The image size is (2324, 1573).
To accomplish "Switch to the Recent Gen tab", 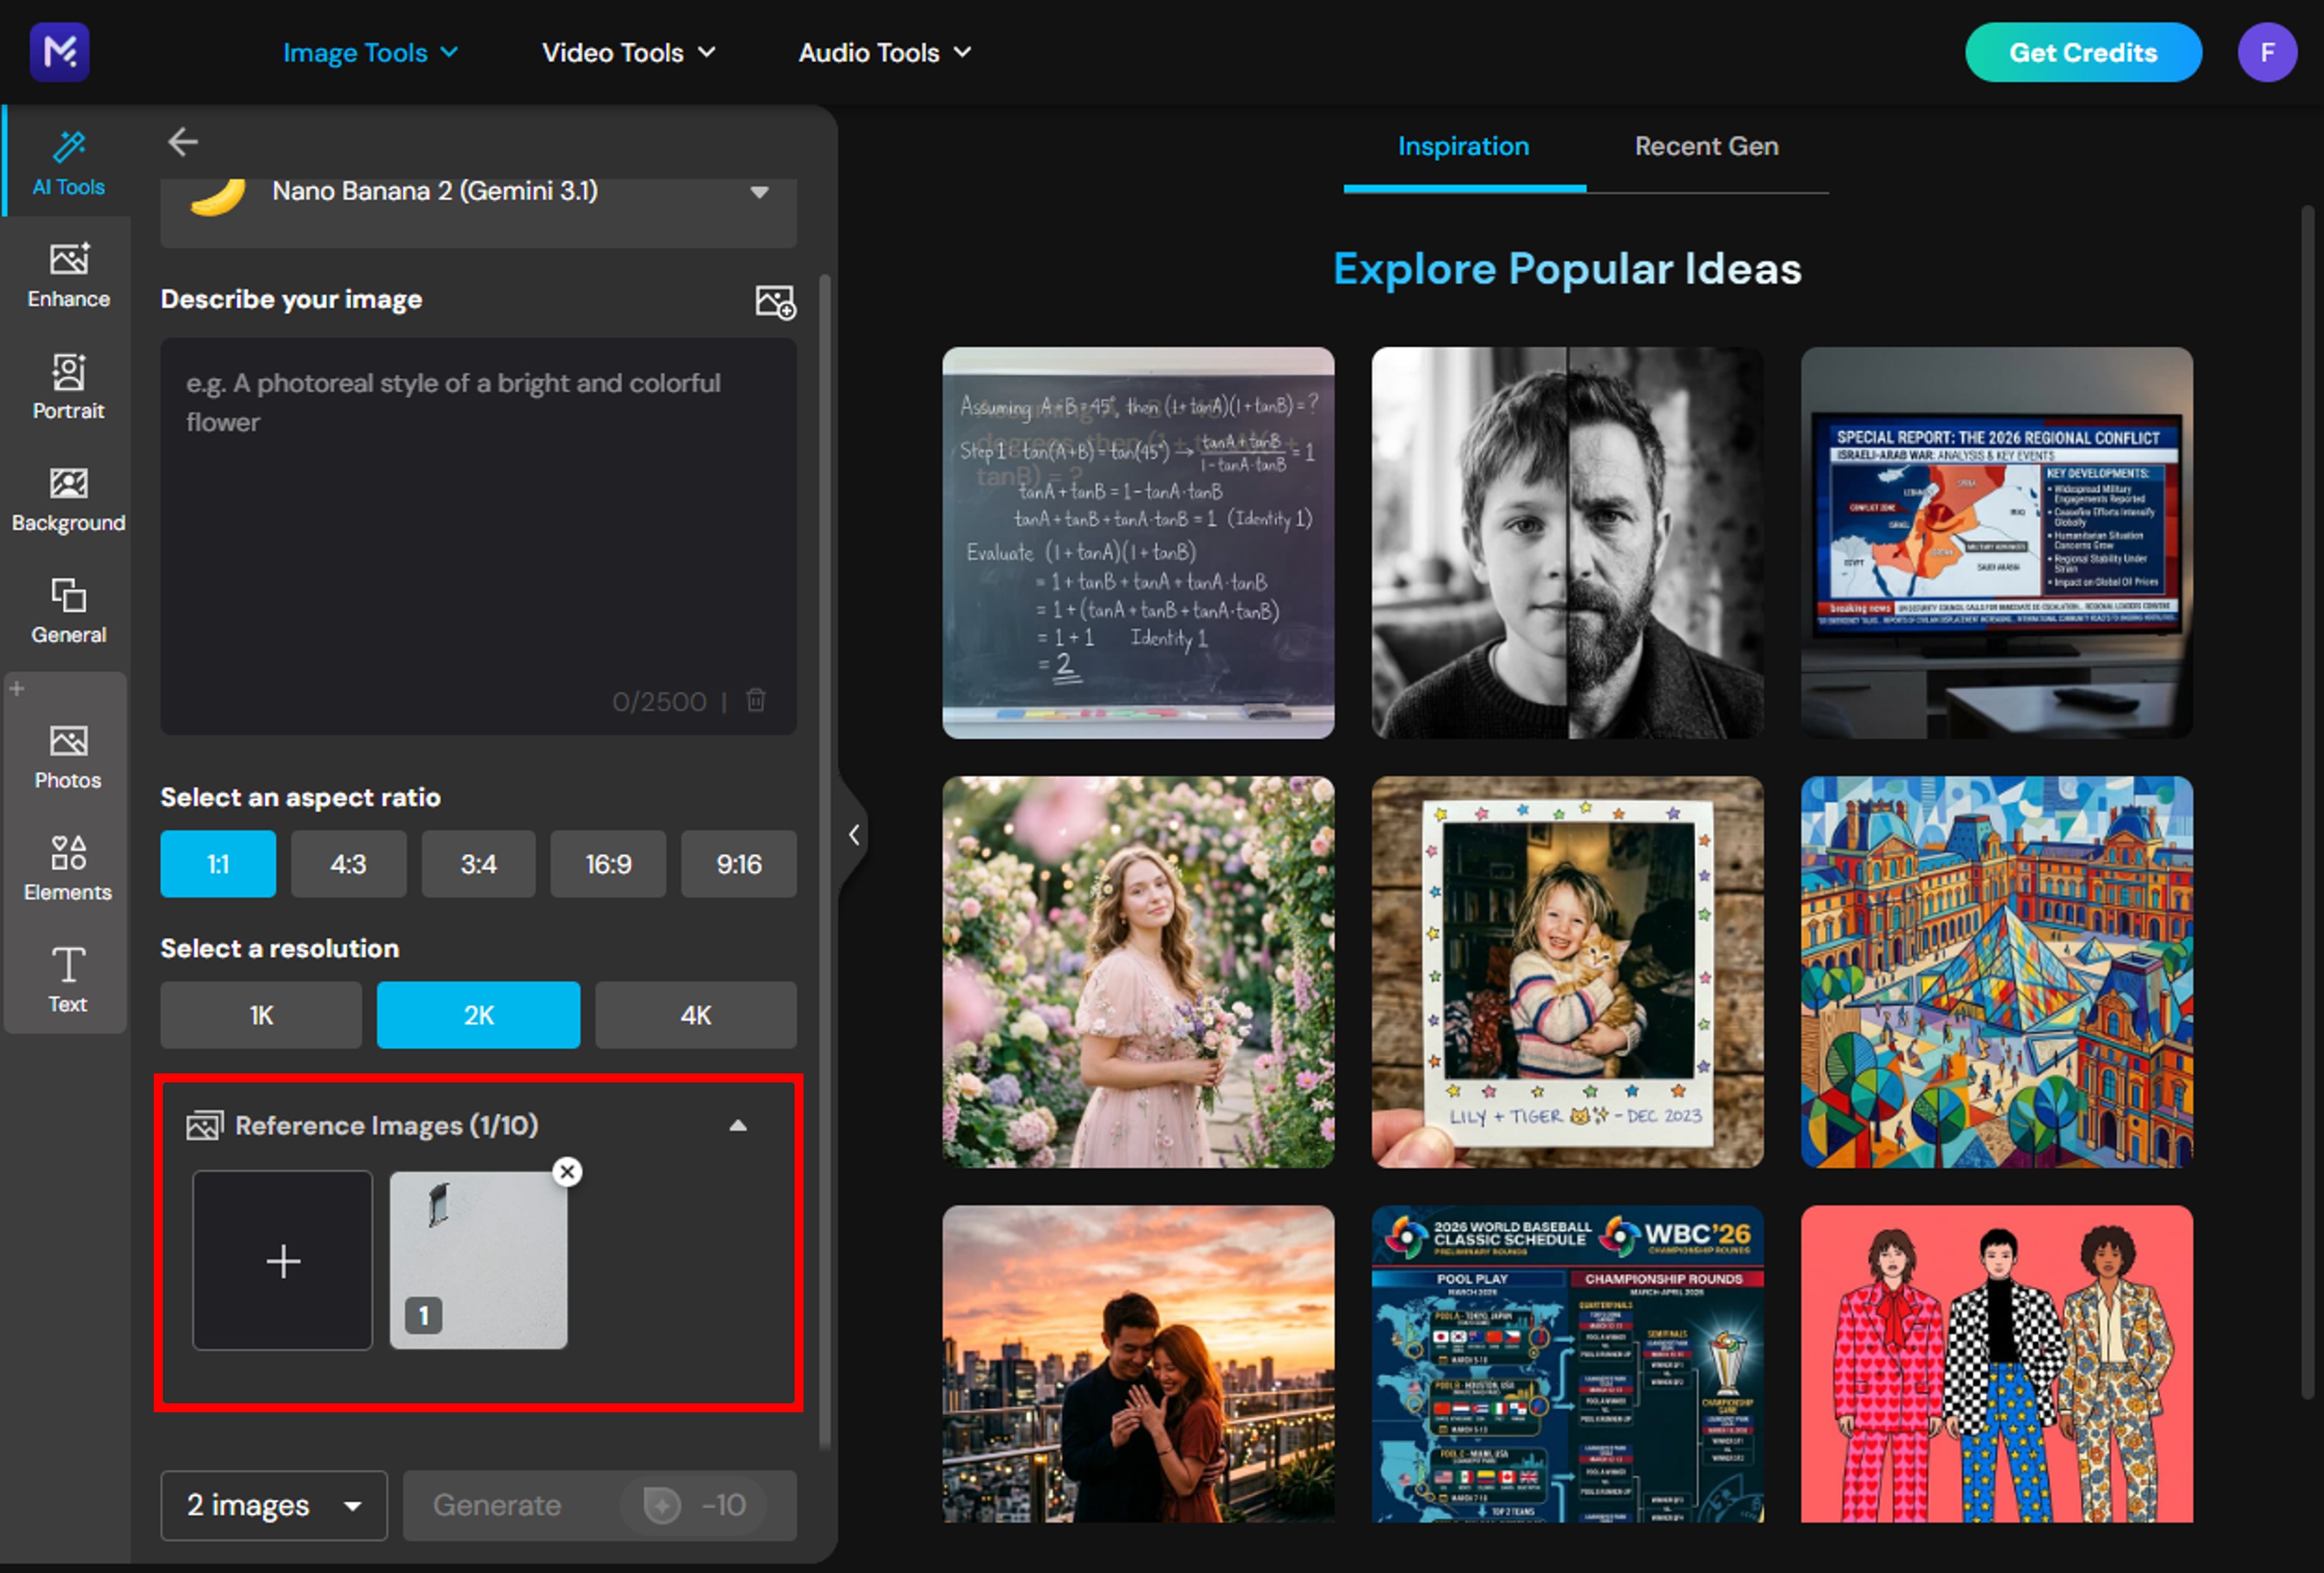I will click(1705, 146).
